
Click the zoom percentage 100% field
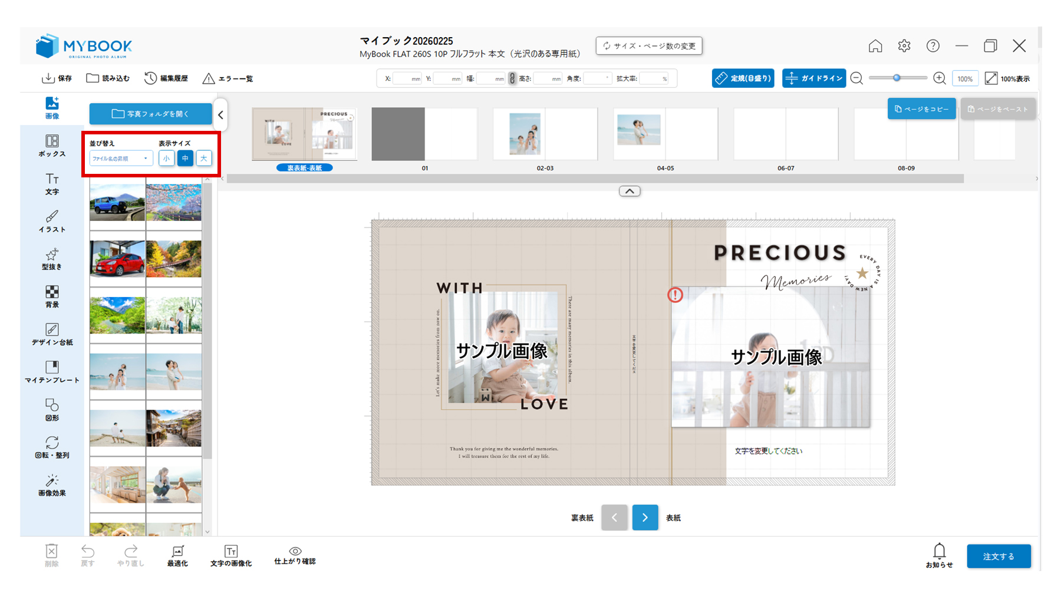(965, 78)
